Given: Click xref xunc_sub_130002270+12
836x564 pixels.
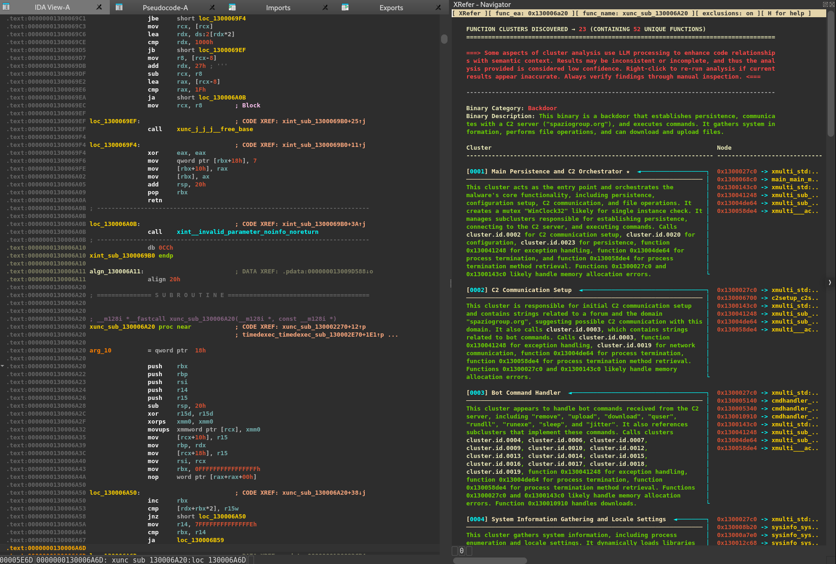Looking at the screenshot, I should click(324, 327).
